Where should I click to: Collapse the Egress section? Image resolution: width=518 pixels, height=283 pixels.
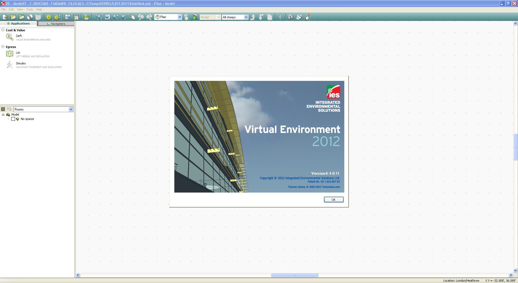point(3,47)
